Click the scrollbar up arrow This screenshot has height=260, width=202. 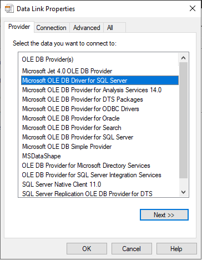(x=183, y=58)
